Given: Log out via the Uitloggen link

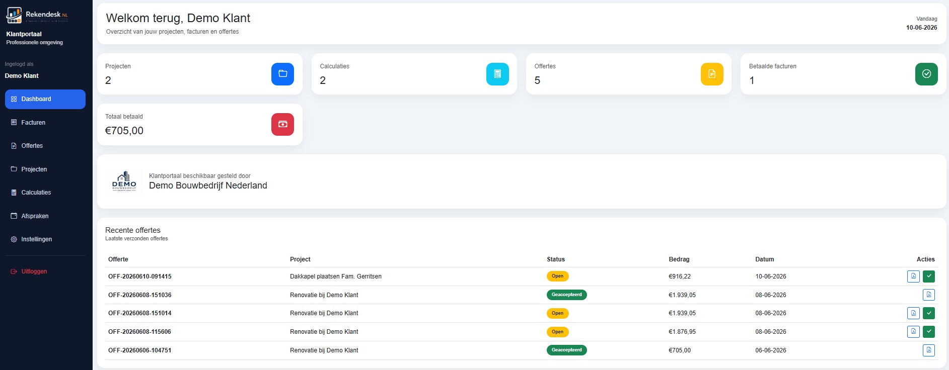Looking at the screenshot, I should (x=45, y=271).
